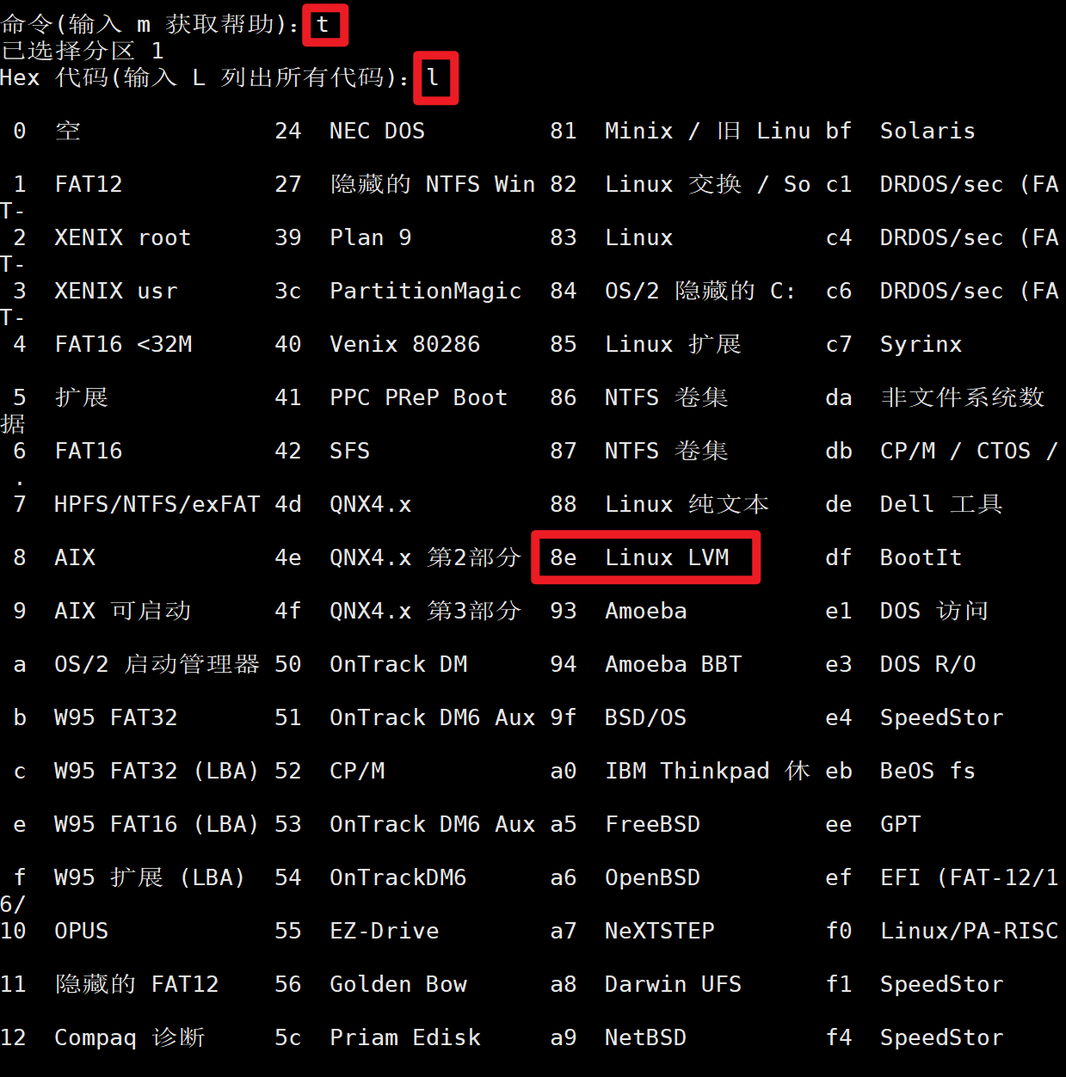1066x1077 pixels.
Task: Select the "EFI (FAT-12/1" entry
Action: 970,877
